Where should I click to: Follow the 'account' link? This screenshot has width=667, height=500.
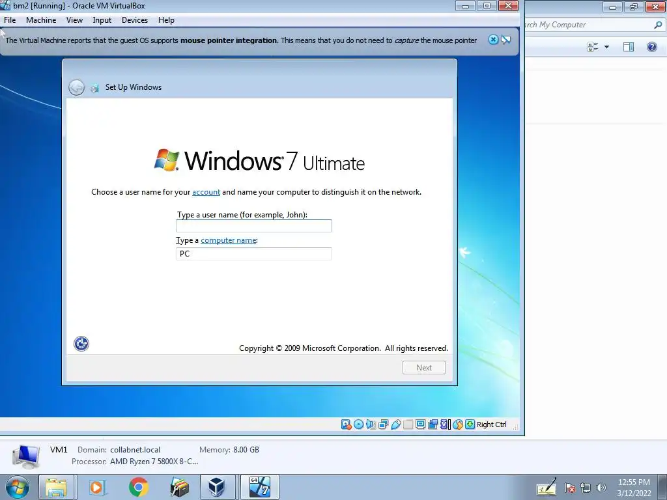point(206,192)
